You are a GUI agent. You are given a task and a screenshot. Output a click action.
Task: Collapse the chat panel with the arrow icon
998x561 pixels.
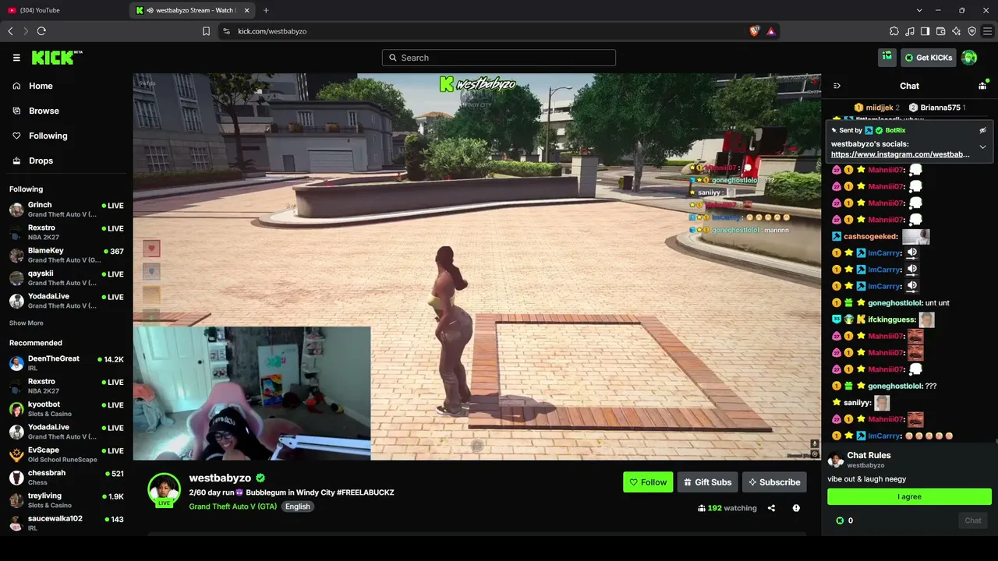[837, 86]
